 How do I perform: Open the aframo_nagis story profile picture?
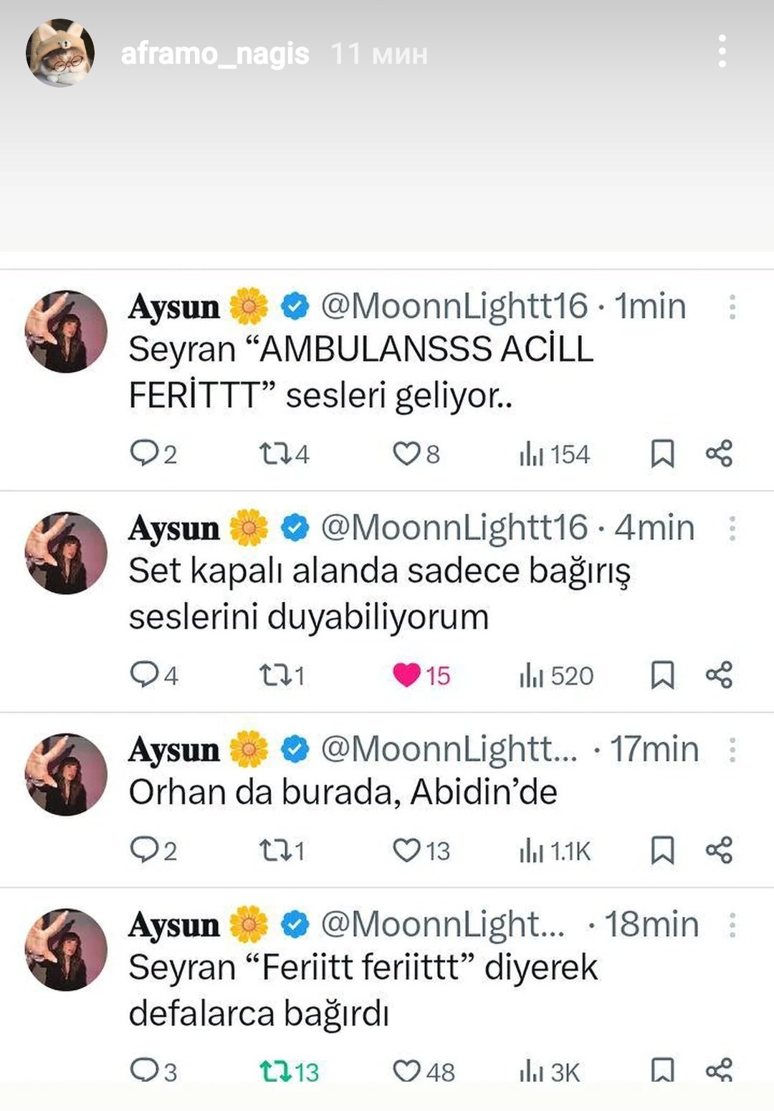[x=60, y=53]
